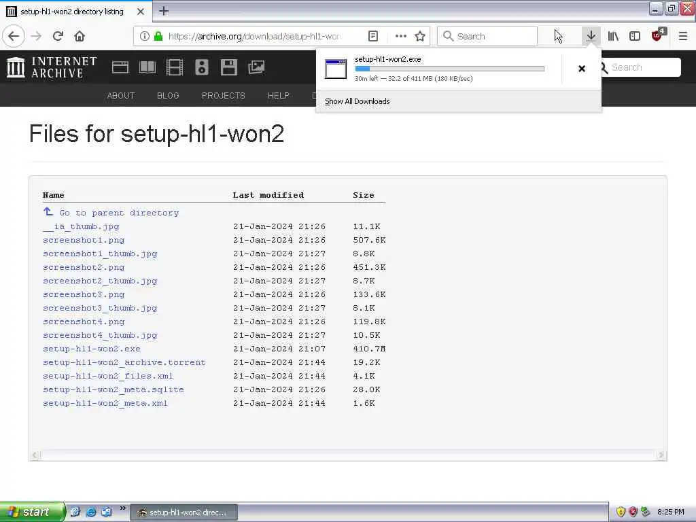Open the Library toolbar icon
696x522 pixels.
pos(613,36)
